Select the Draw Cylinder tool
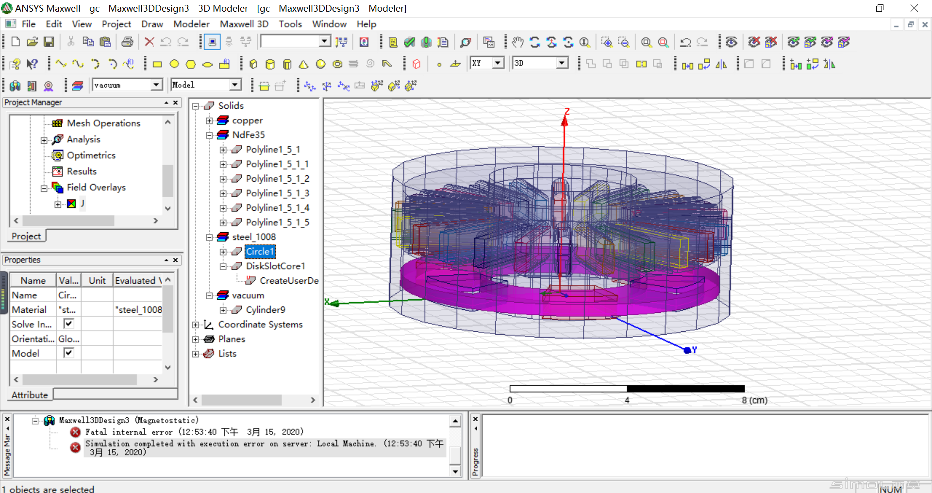This screenshot has width=932, height=493. point(270,64)
